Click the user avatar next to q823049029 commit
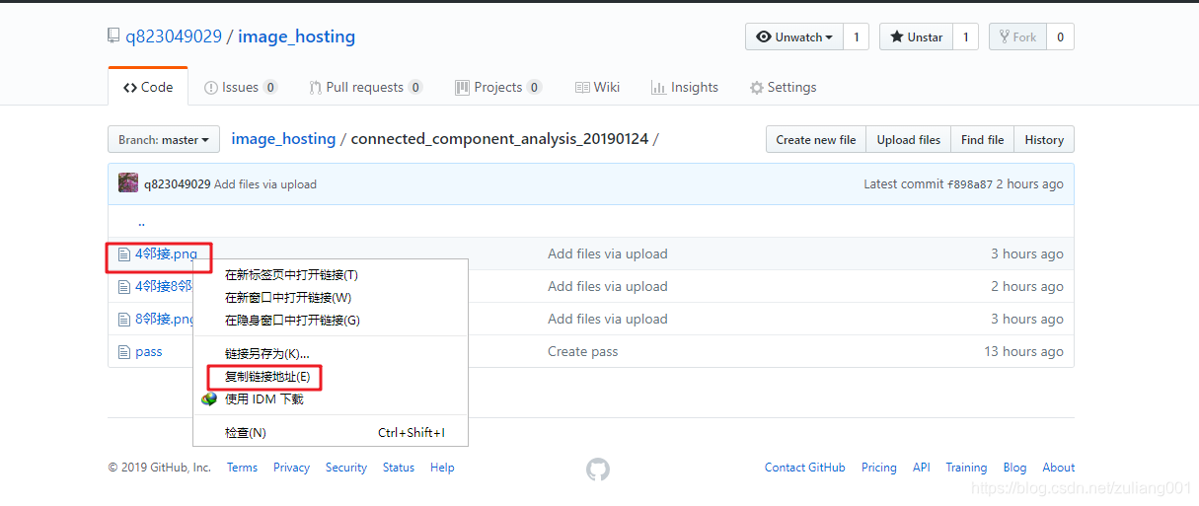Screen dimensions: 1199x506 pyautogui.click(x=128, y=183)
